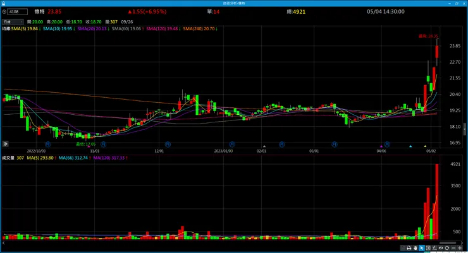Click the split-panel layout icon
Screen dimensions: 468x253
[x=428, y=248]
